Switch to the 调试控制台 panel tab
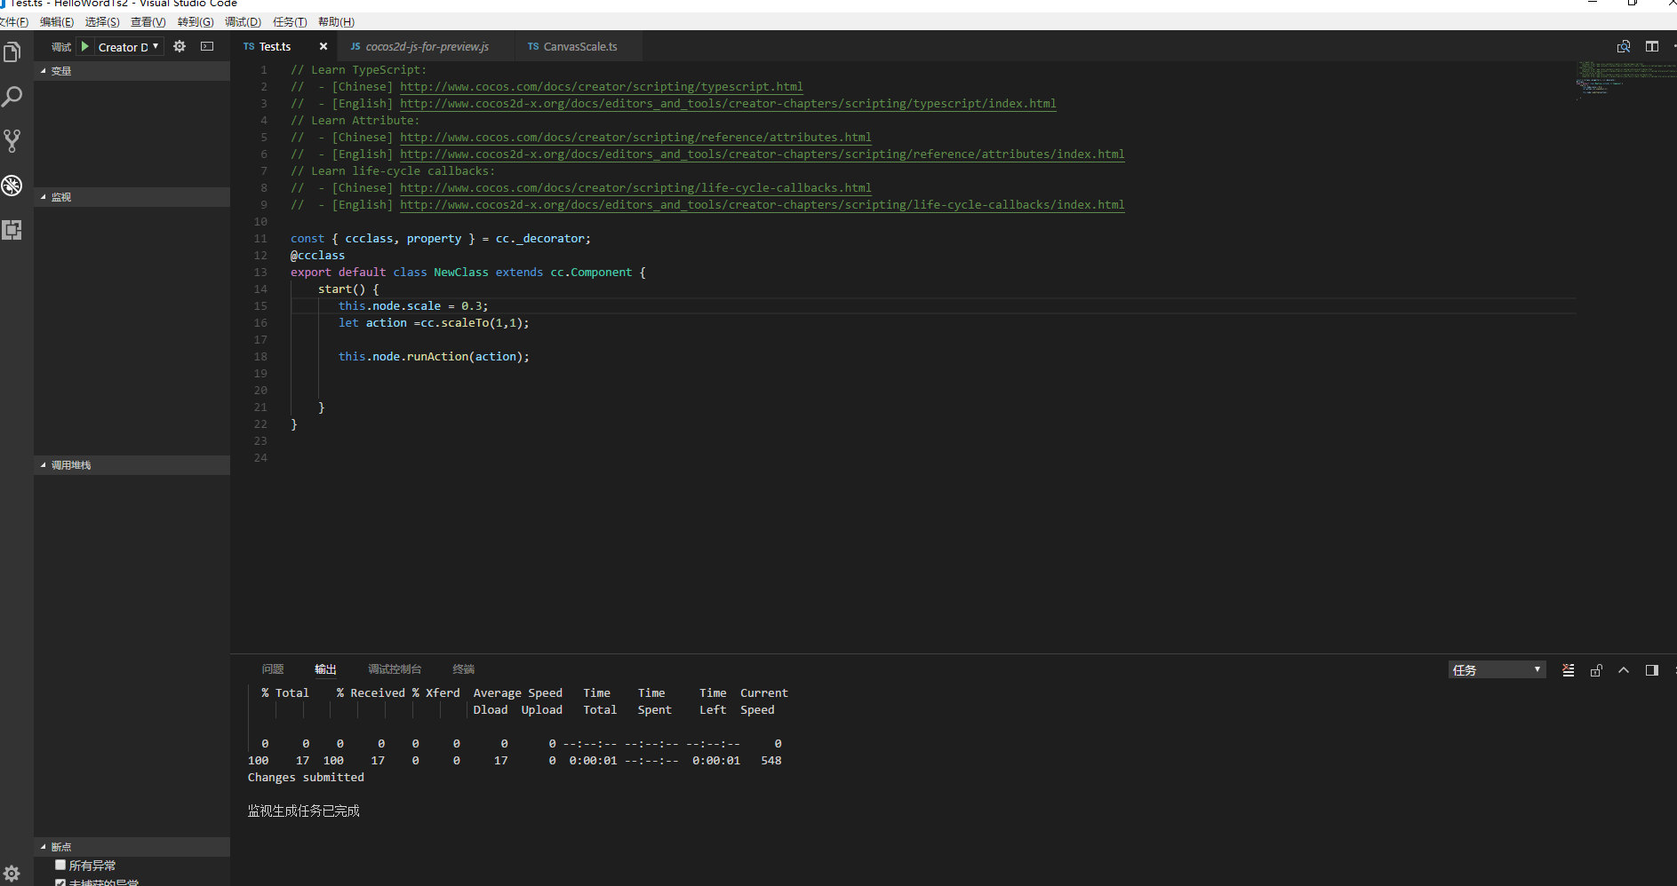This screenshot has height=886, width=1677. point(395,669)
